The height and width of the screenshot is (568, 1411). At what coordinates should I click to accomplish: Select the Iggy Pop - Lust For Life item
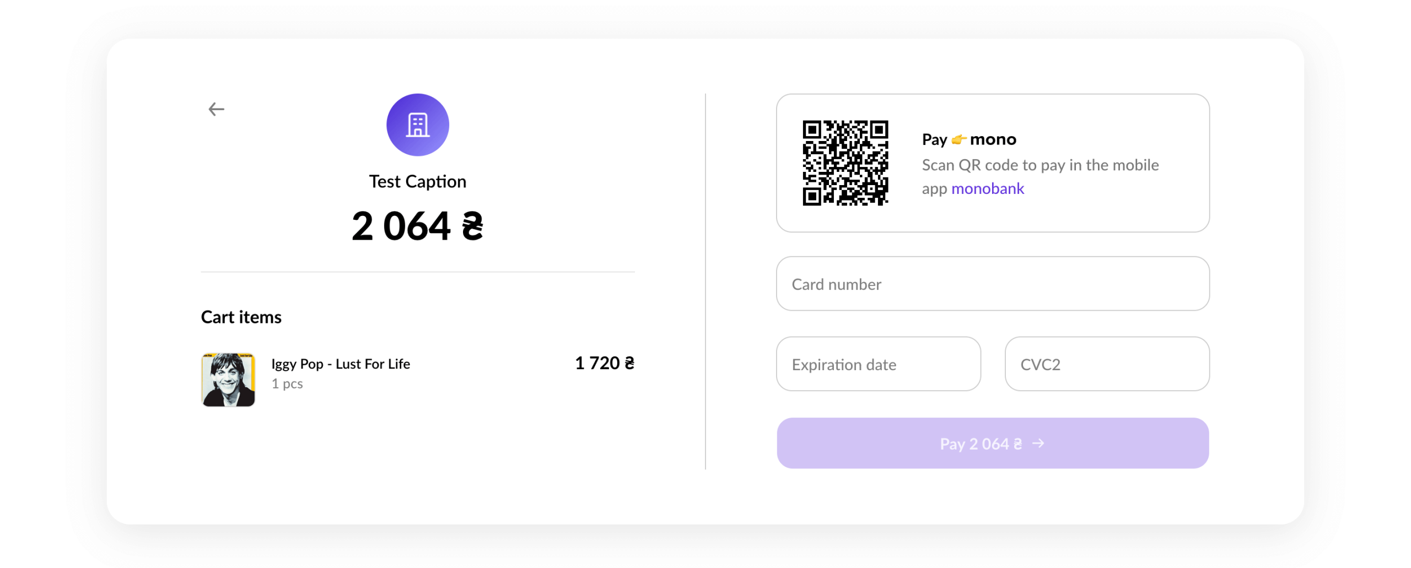tap(341, 364)
